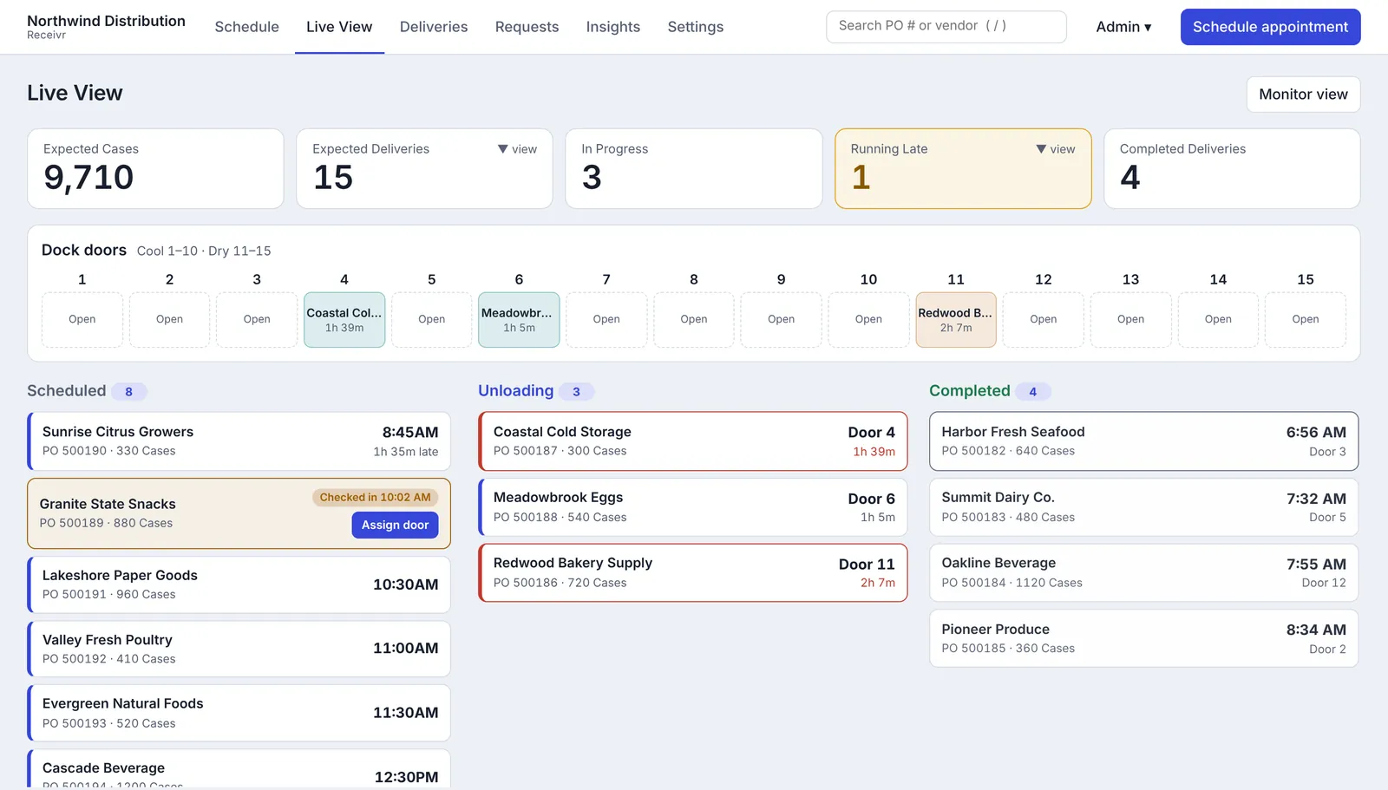The image size is (1388, 790).
Task: Select open dock door 7
Action: pos(606,319)
